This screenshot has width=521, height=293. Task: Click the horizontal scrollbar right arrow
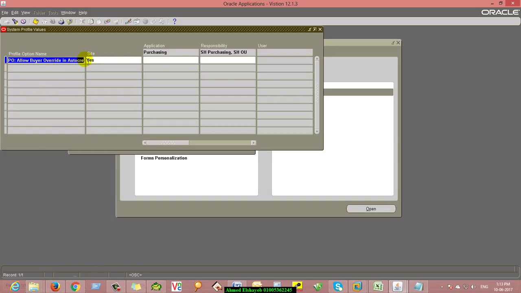(x=253, y=143)
